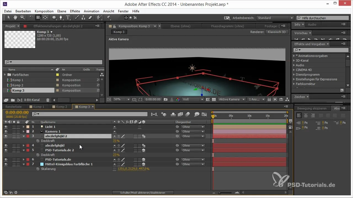Open the Effekte menu
This screenshot has height=198, width=353.
click(75, 11)
